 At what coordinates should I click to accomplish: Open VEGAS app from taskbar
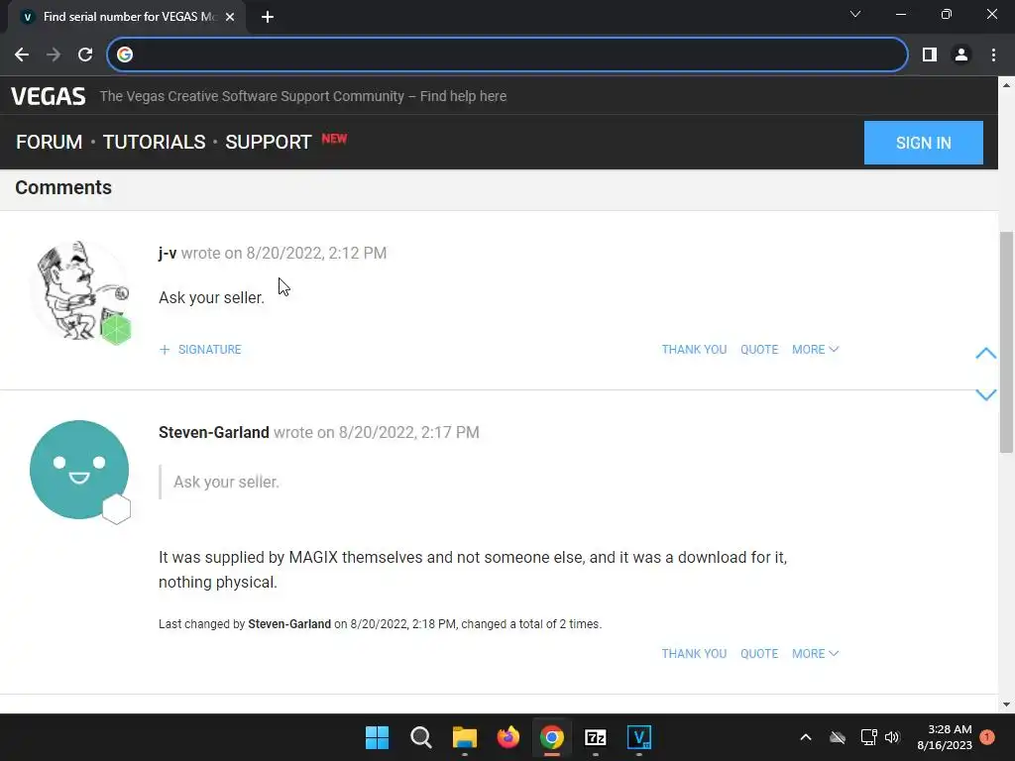pyautogui.click(x=639, y=737)
